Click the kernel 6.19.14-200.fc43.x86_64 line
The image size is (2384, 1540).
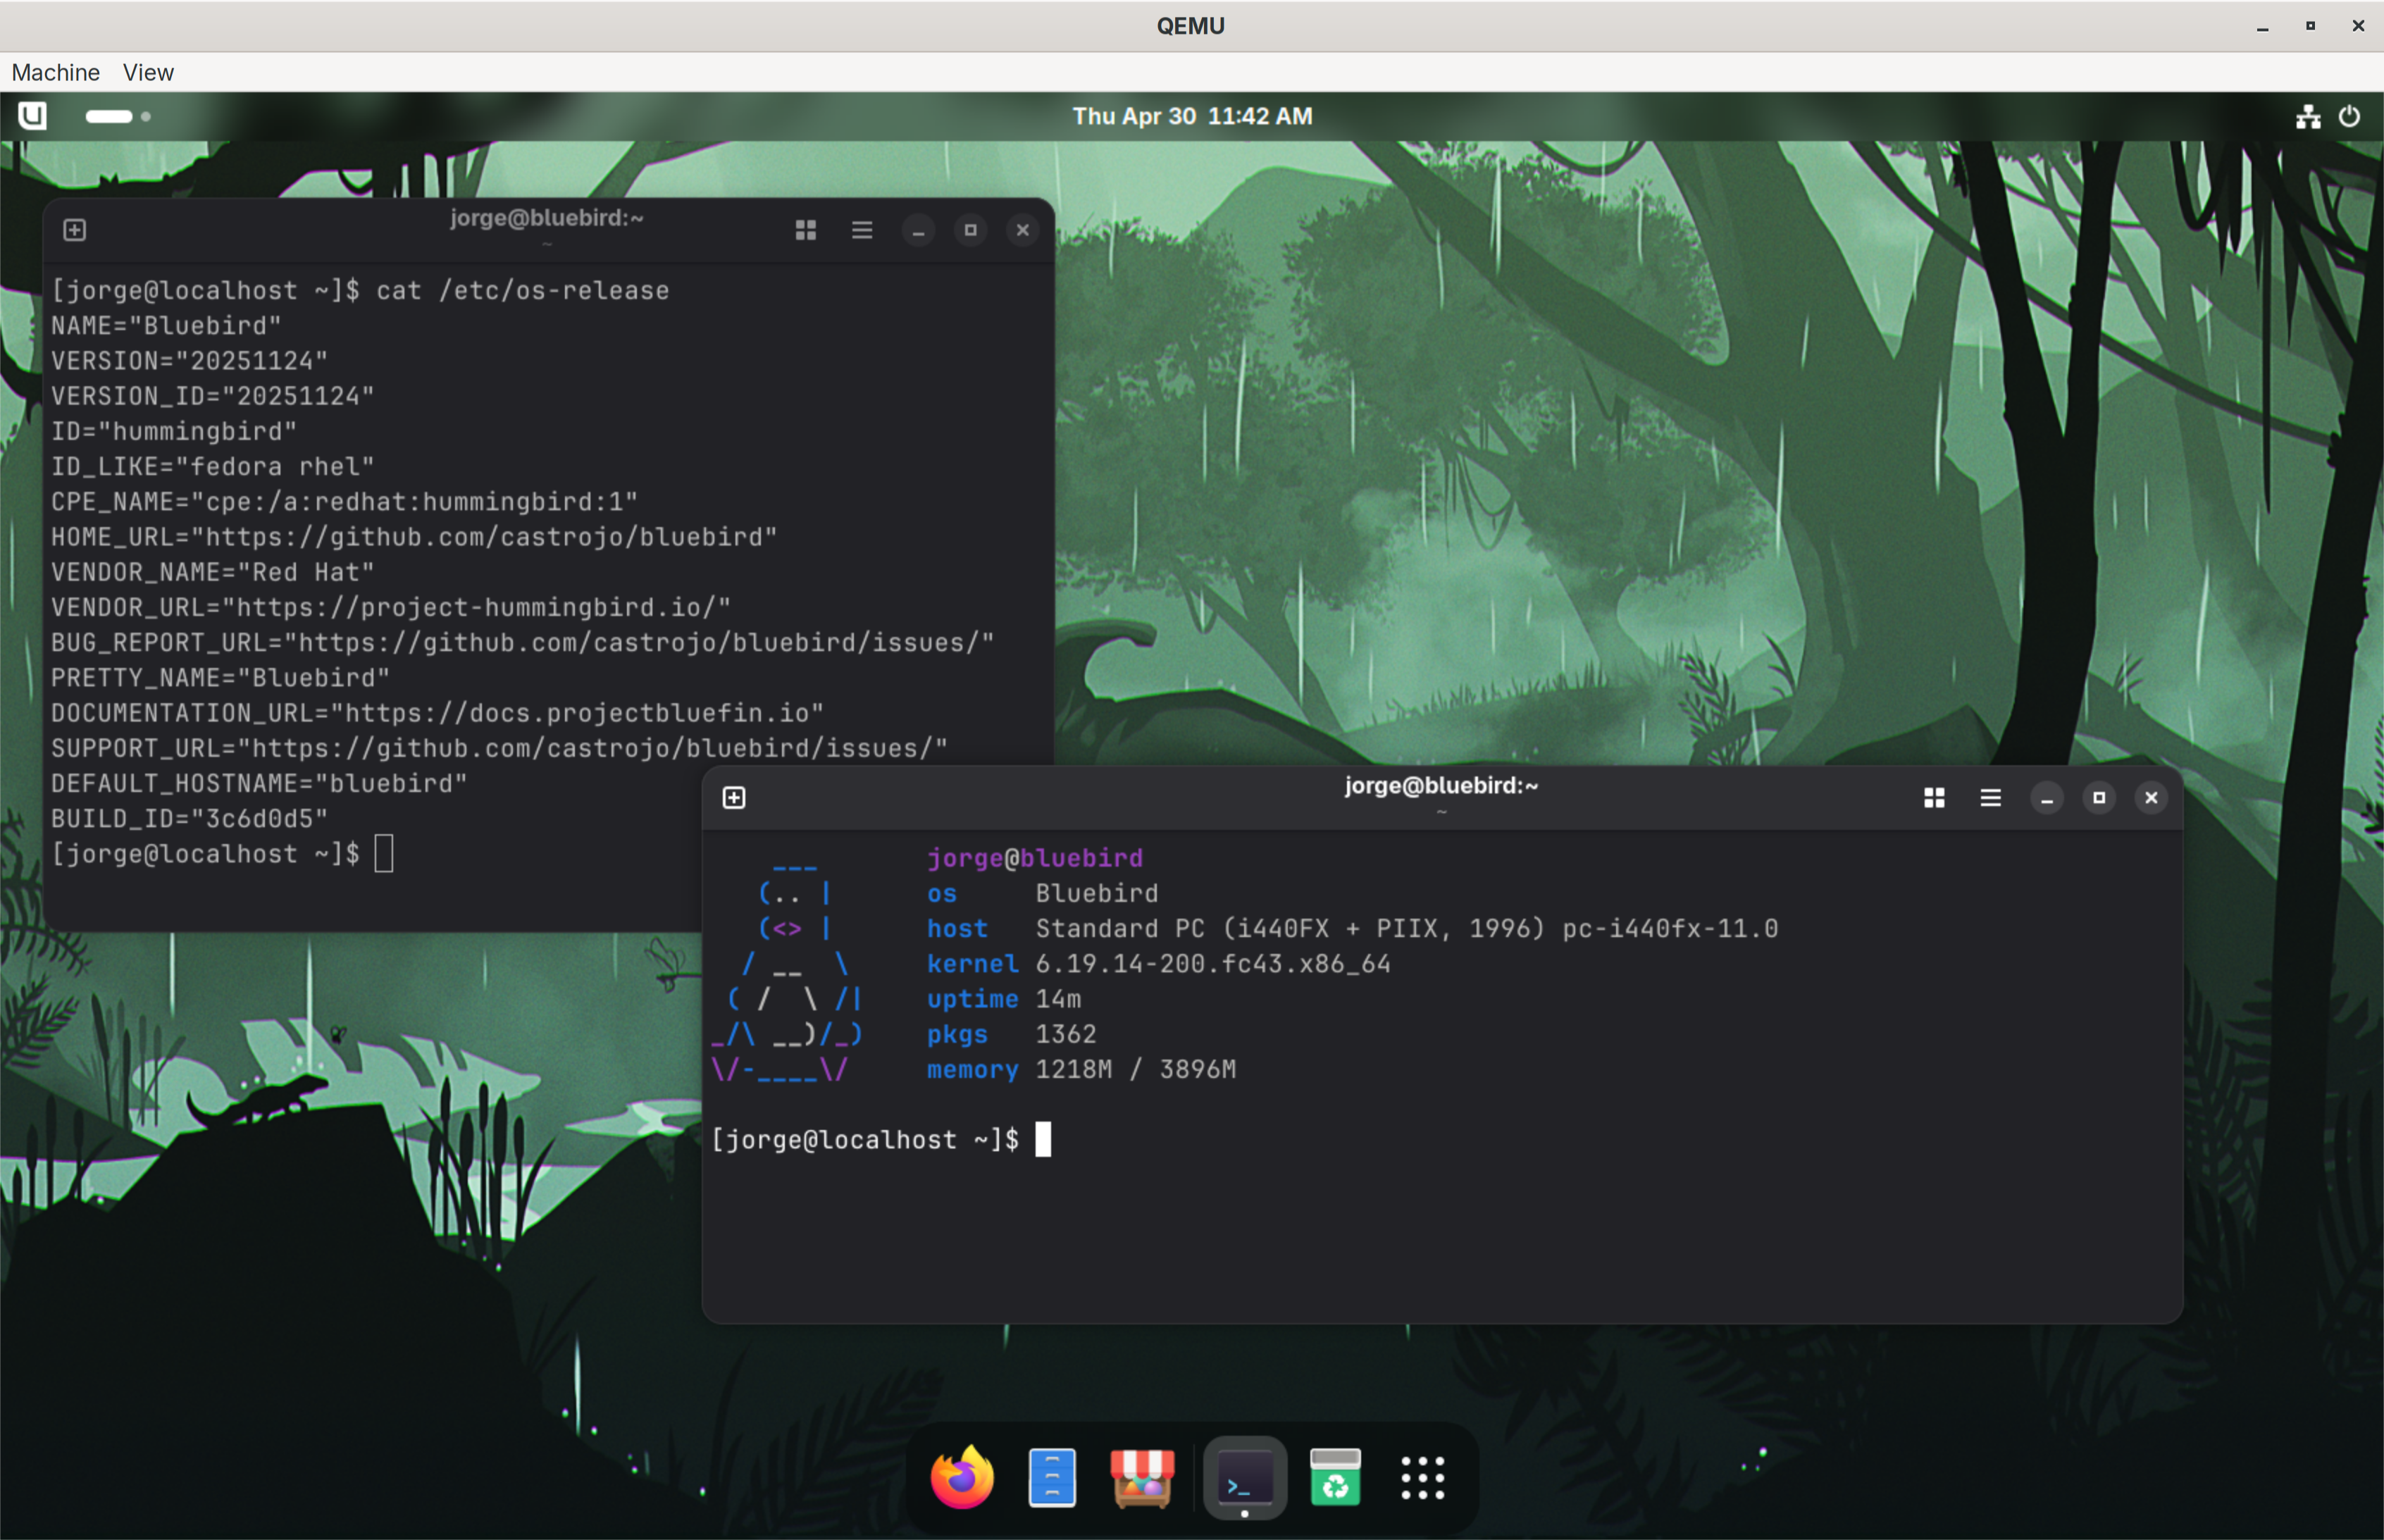(x=1158, y=963)
